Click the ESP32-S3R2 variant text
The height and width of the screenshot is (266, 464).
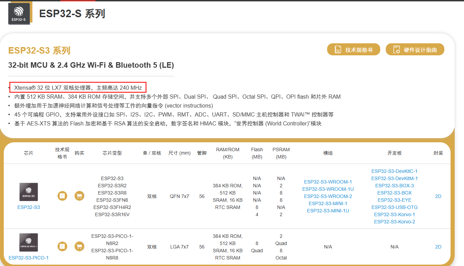click(x=112, y=186)
